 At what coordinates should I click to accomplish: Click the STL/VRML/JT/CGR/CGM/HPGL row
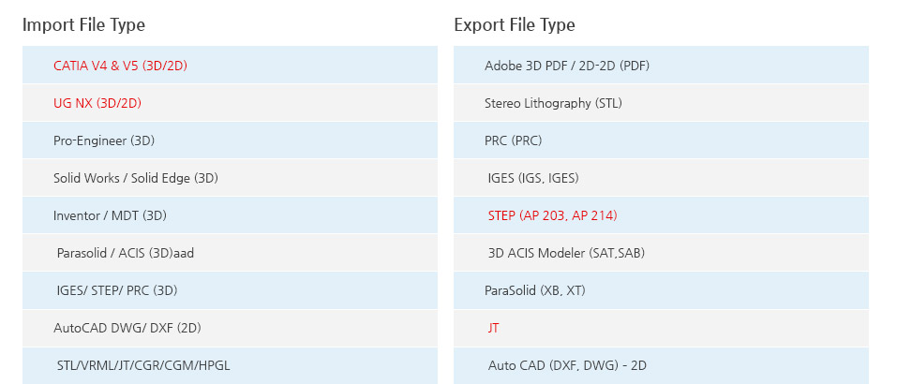pos(142,365)
